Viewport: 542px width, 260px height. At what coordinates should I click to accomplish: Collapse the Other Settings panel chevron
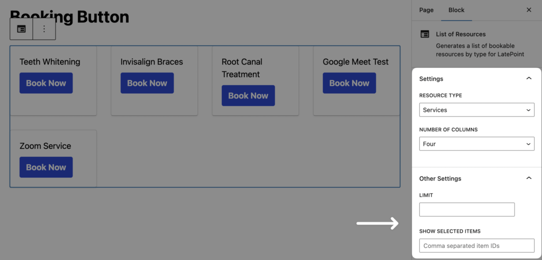(528, 178)
